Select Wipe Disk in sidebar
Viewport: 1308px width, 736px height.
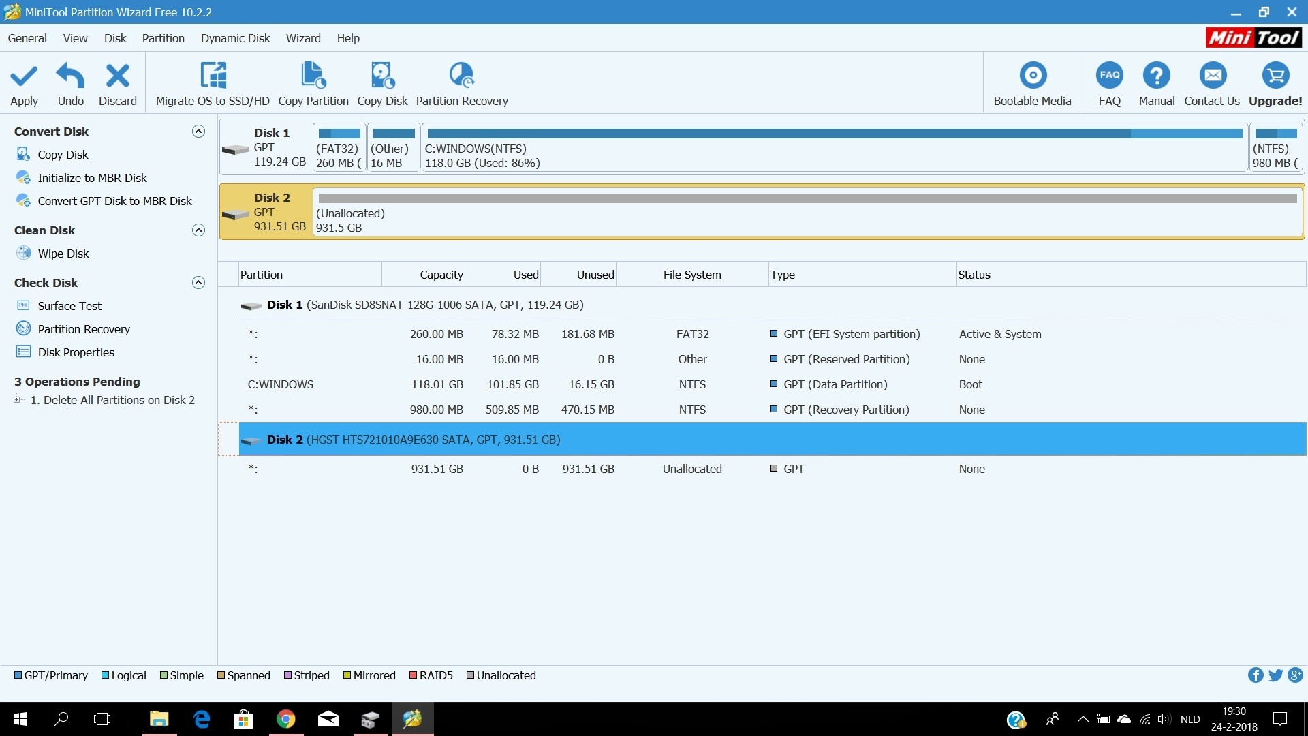pos(63,254)
